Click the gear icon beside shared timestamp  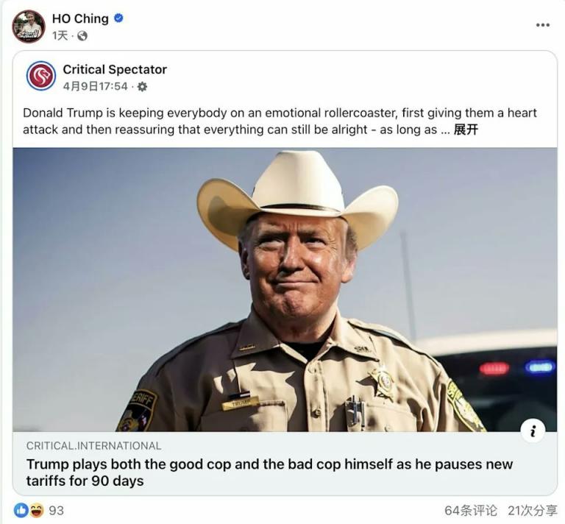pyautogui.click(x=142, y=86)
